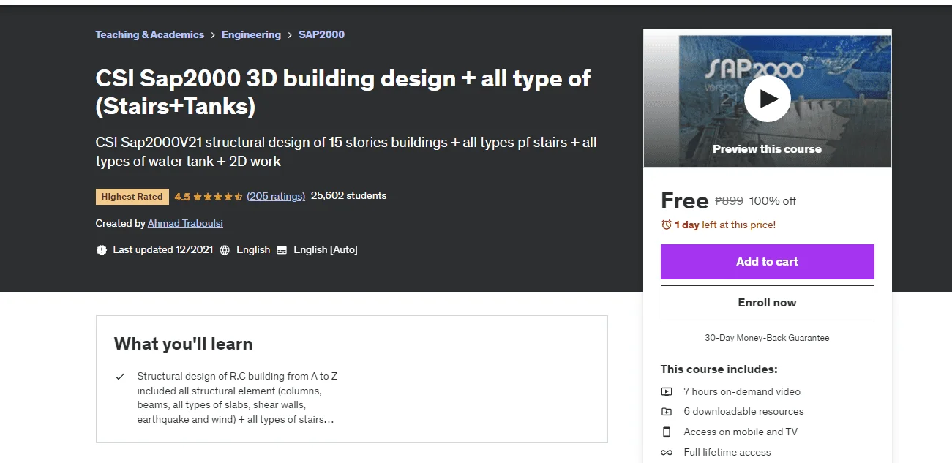This screenshot has height=463, width=952.
Task: Click the course subtitle description
Action: click(346, 151)
